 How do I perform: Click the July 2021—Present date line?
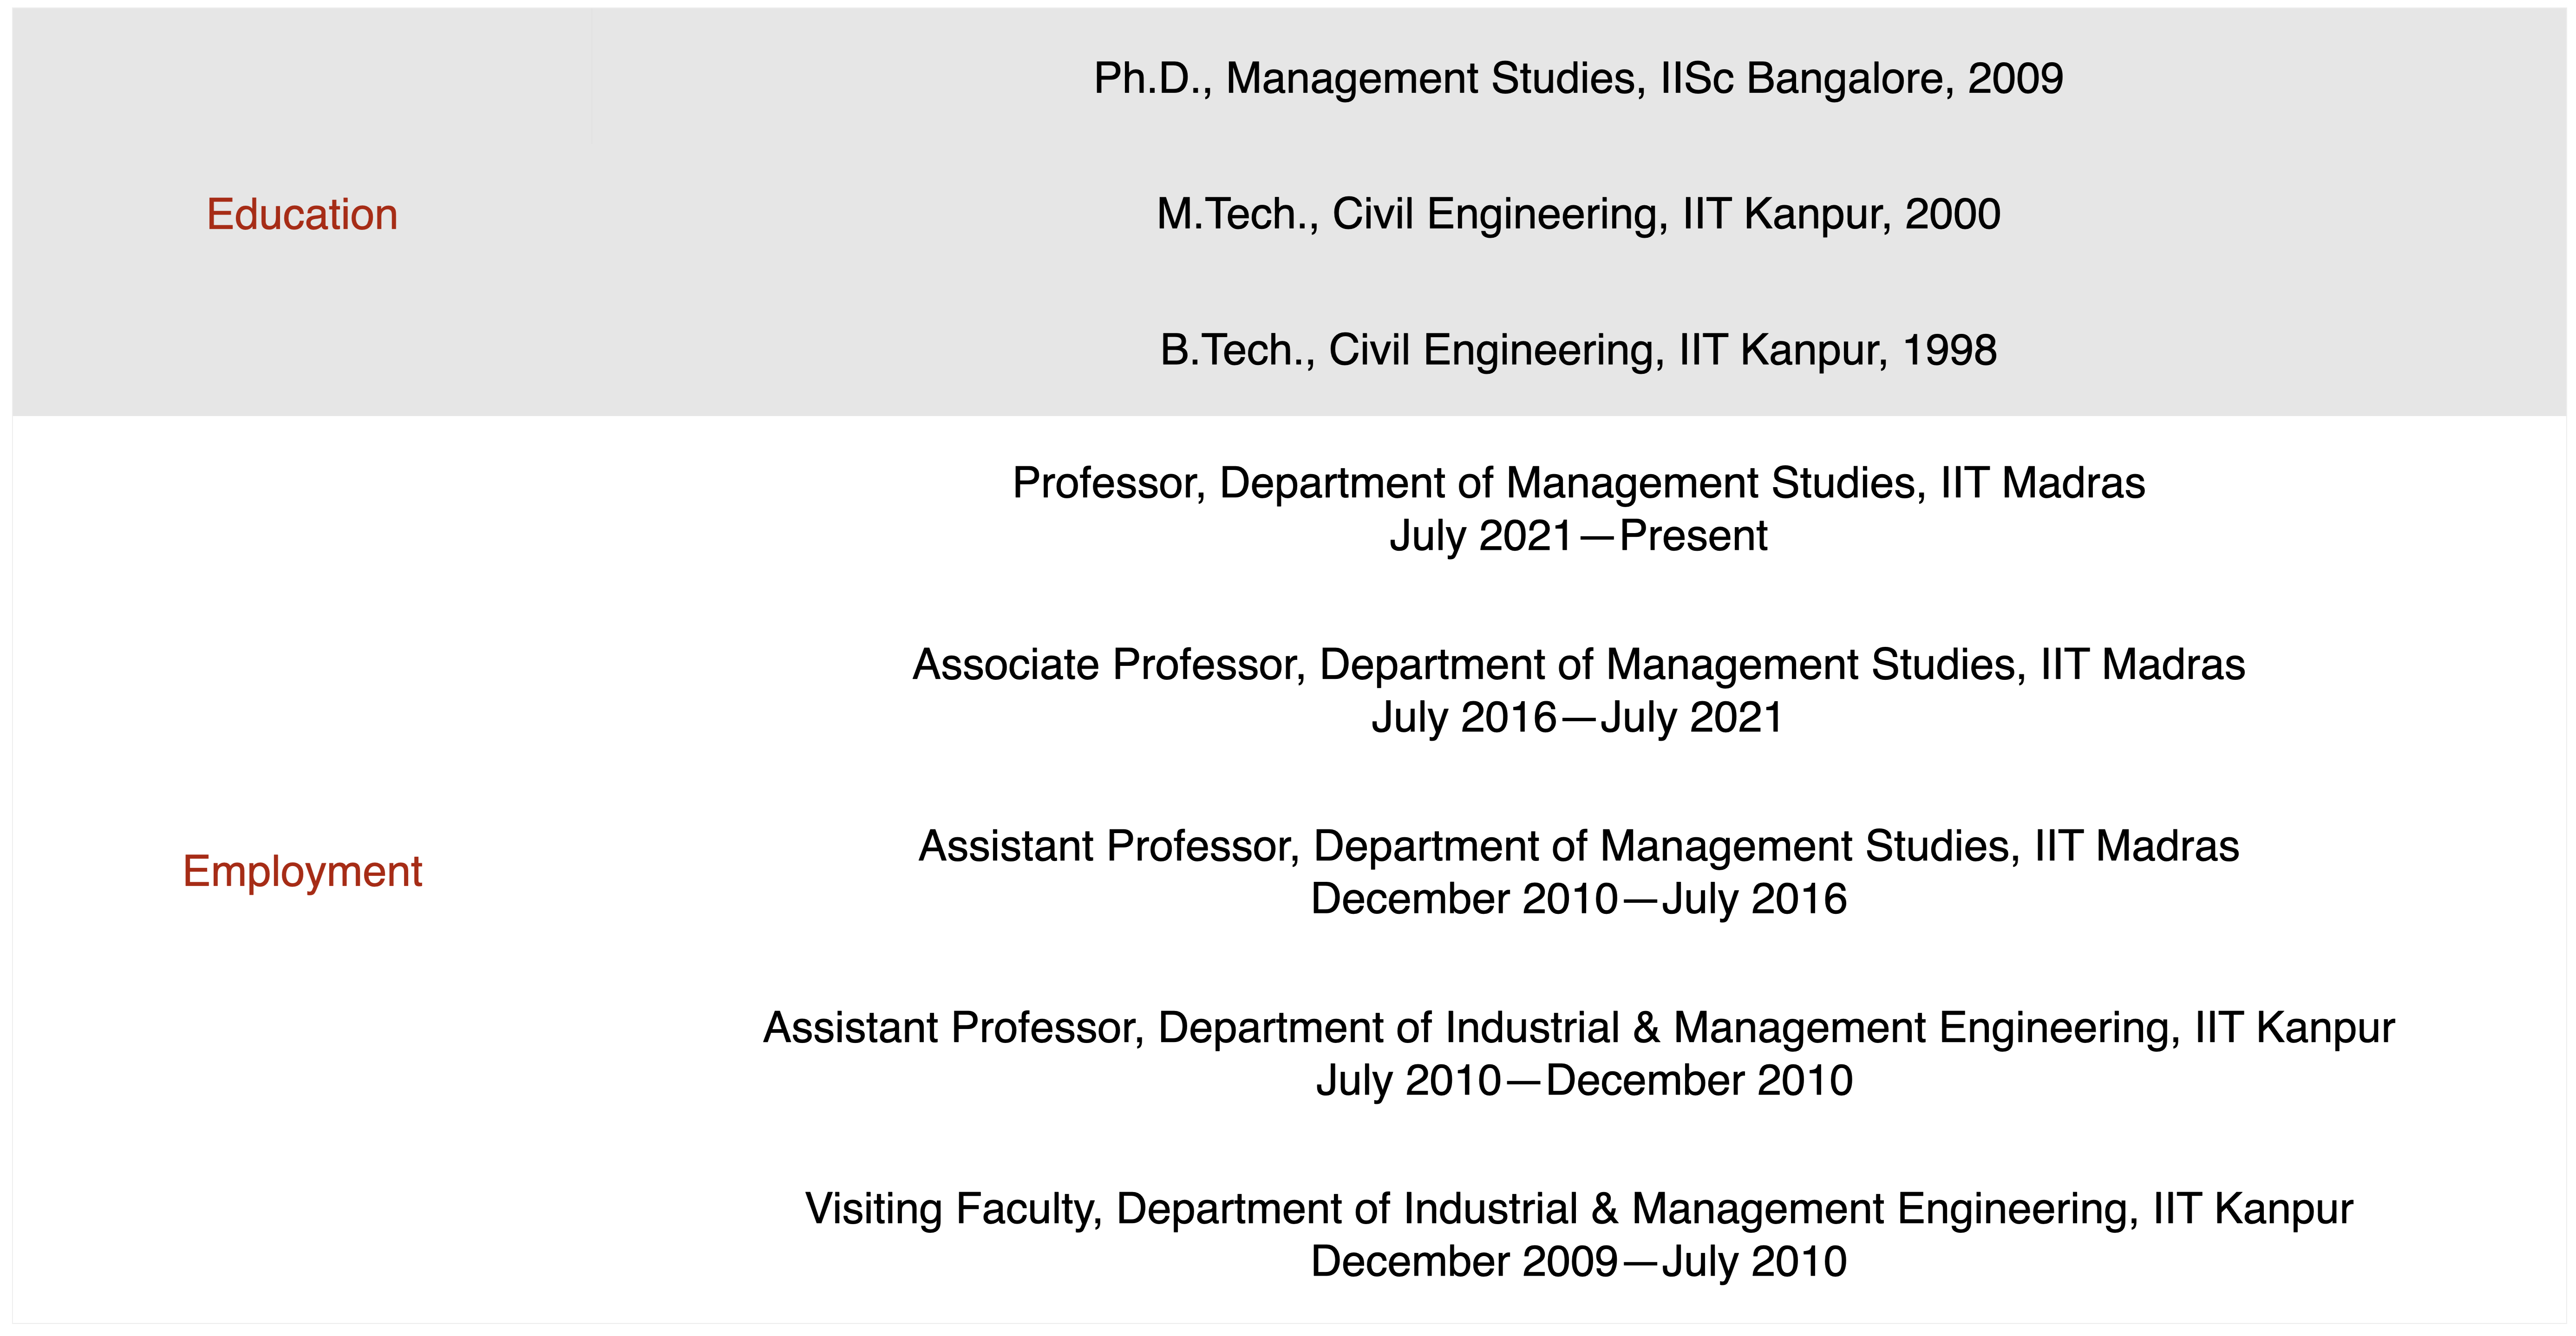(1578, 536)
